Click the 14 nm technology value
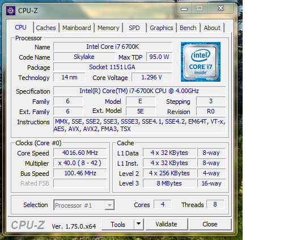 tap(69, 77)
